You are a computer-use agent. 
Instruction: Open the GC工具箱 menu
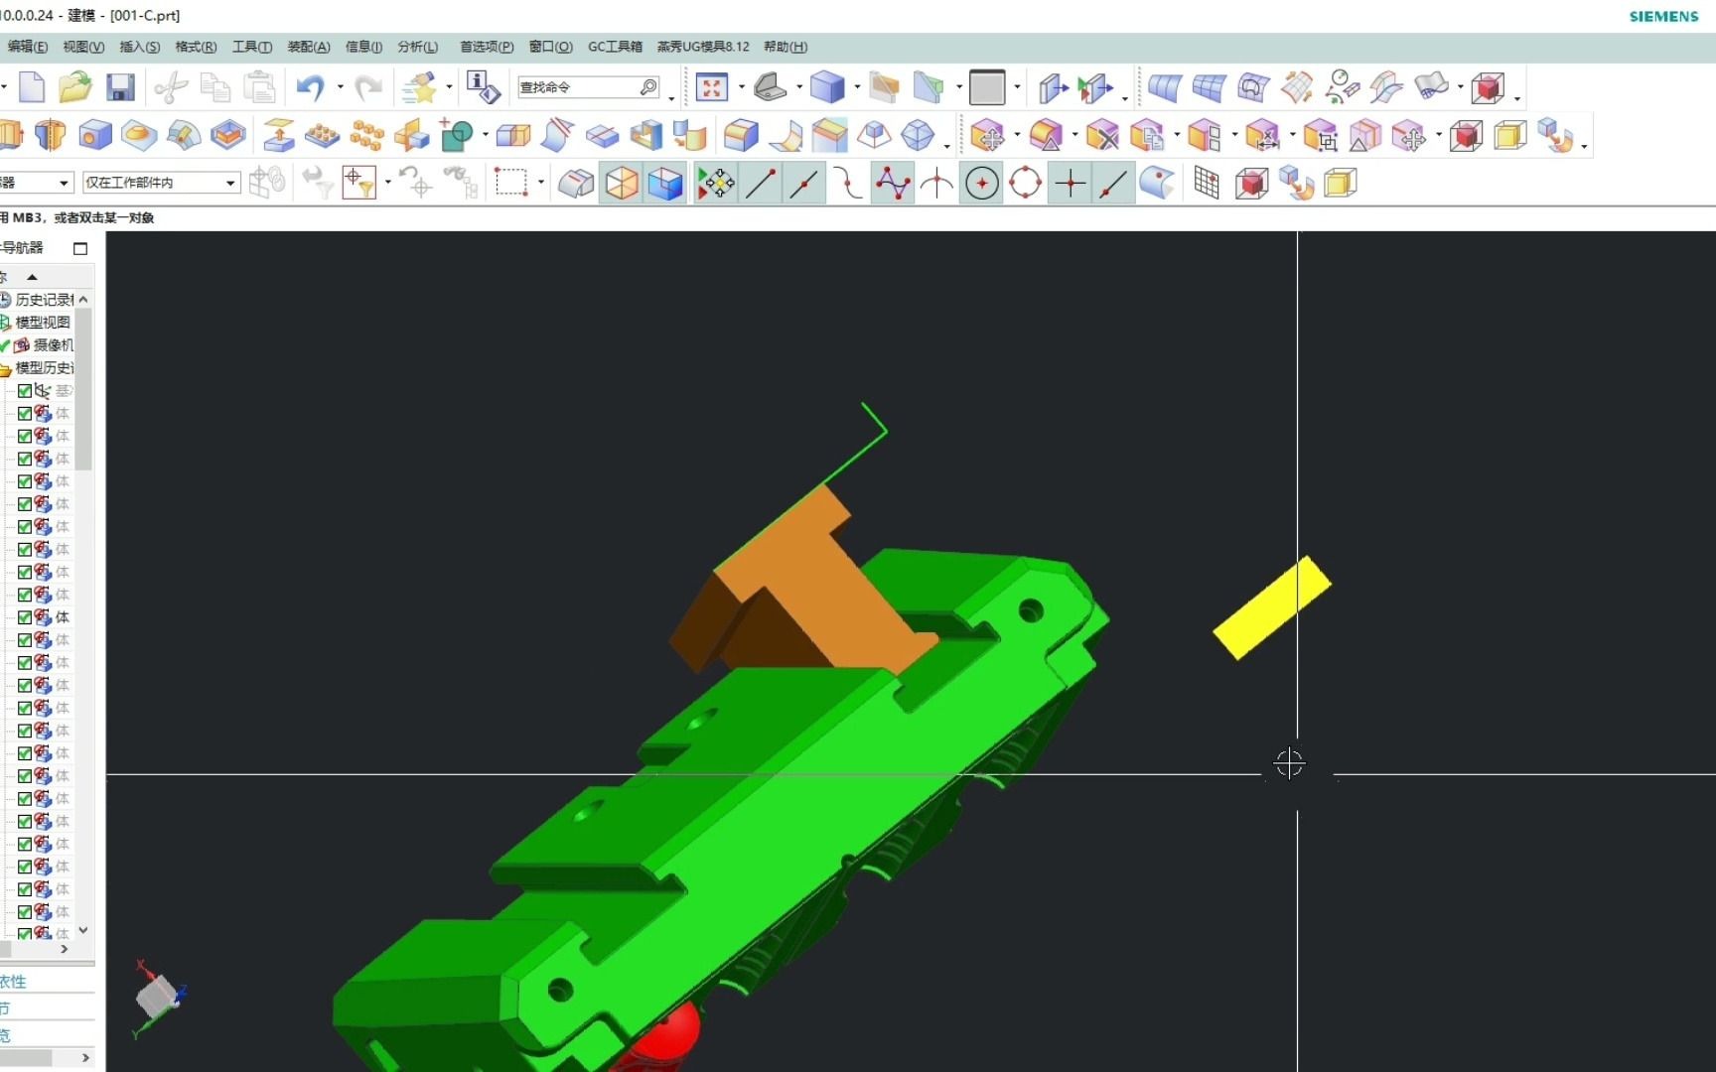click(615, 47)
